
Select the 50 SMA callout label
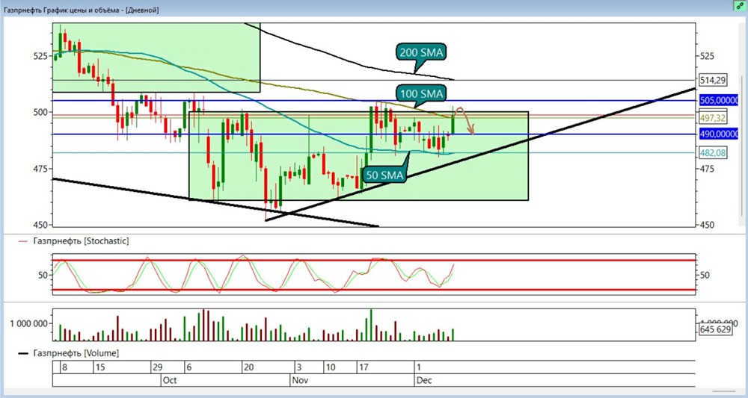[385, 175]
